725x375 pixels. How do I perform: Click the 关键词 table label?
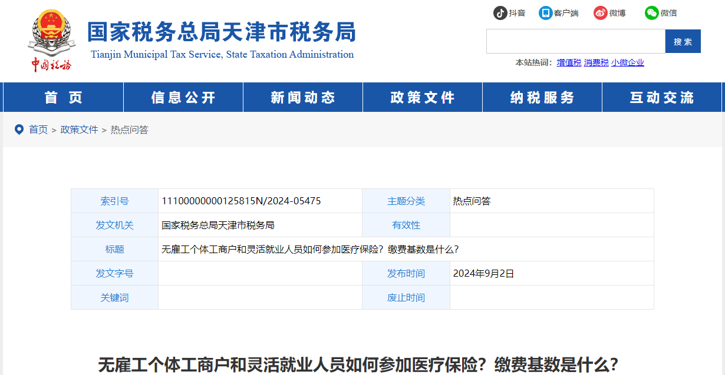pos(114,297)
